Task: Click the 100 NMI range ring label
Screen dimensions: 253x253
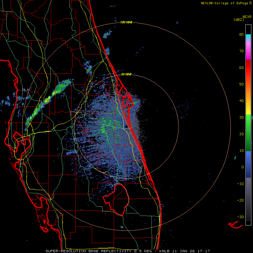Action: [126, 22]
